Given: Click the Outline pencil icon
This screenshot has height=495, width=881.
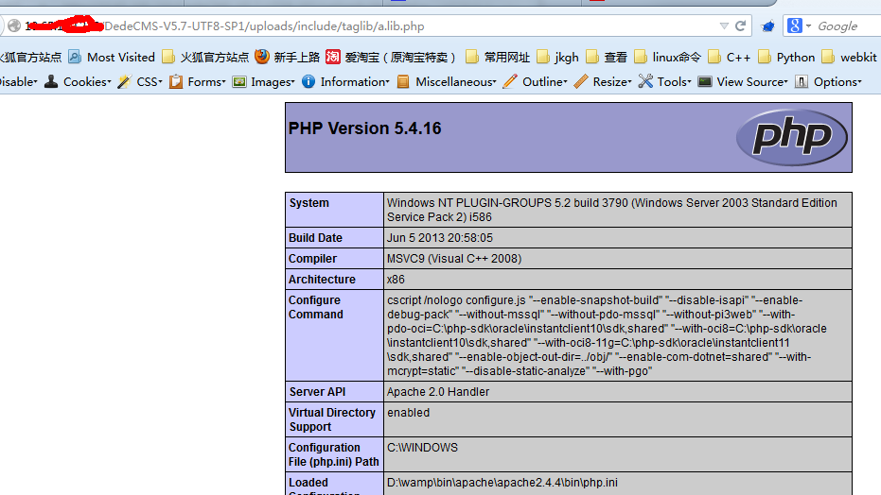Looking at the screenshot, I should coord(510,82).
